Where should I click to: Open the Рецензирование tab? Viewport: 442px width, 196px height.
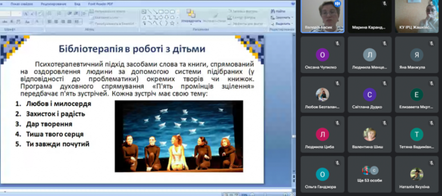[53, 4]
